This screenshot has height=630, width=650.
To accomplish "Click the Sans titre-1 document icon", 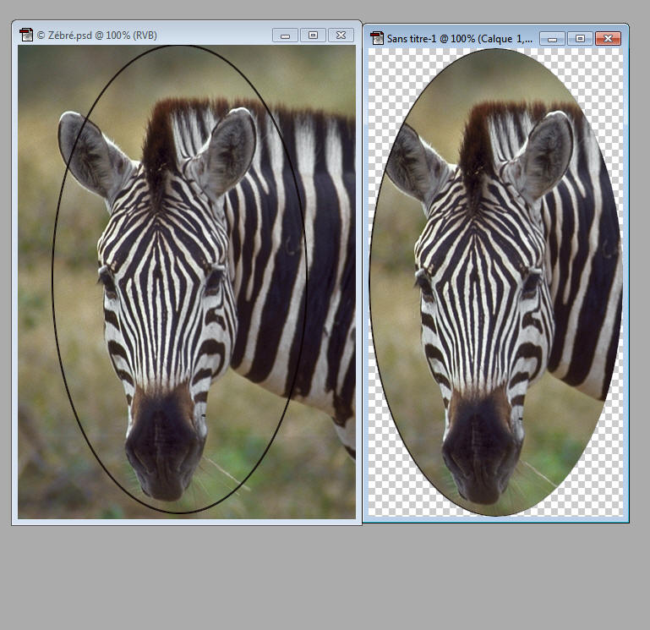I will [377, 38].
